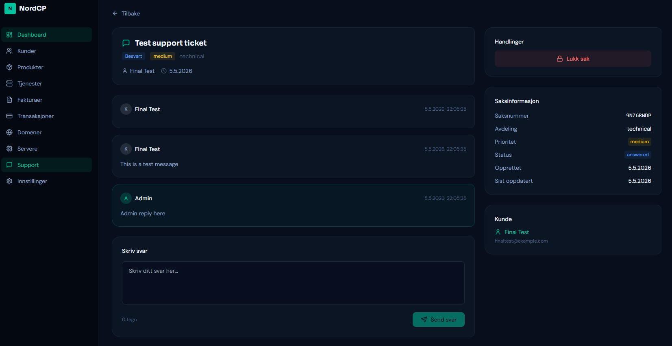Screen dimensions: 672x346
Task: Click the K avatar on the test message
Action: (126, 149)
